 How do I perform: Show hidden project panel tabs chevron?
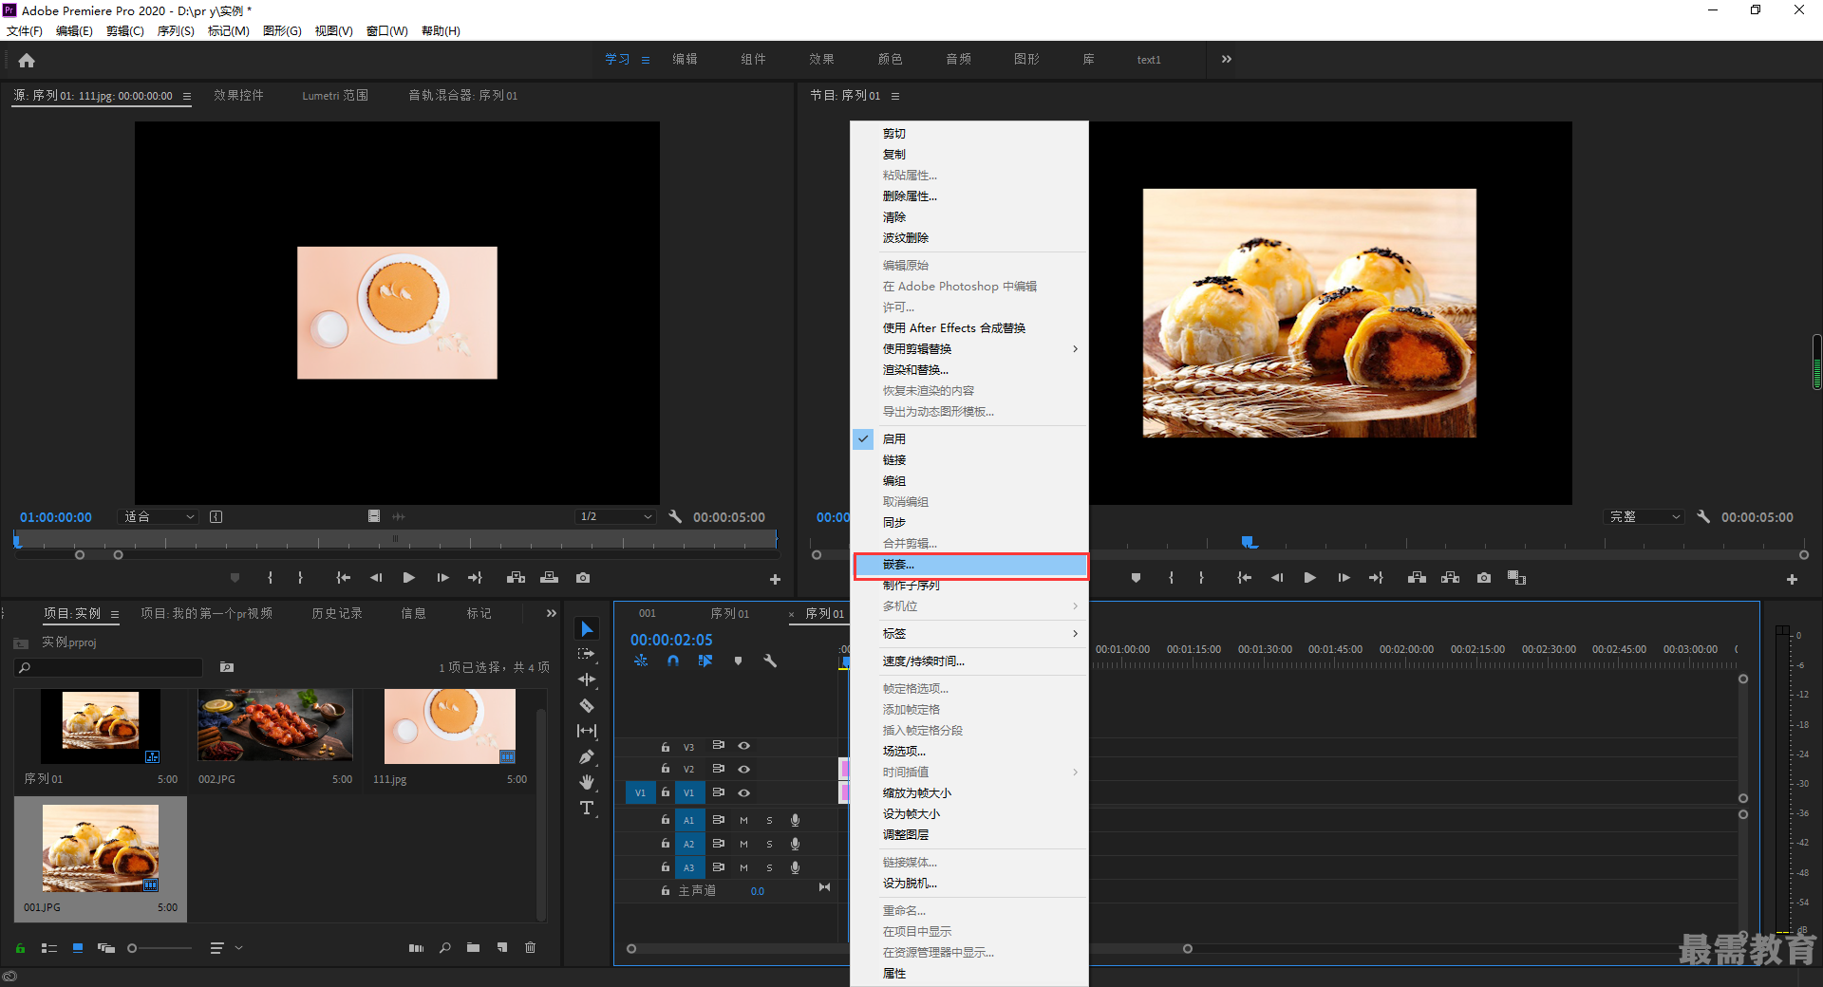point(551,613)
